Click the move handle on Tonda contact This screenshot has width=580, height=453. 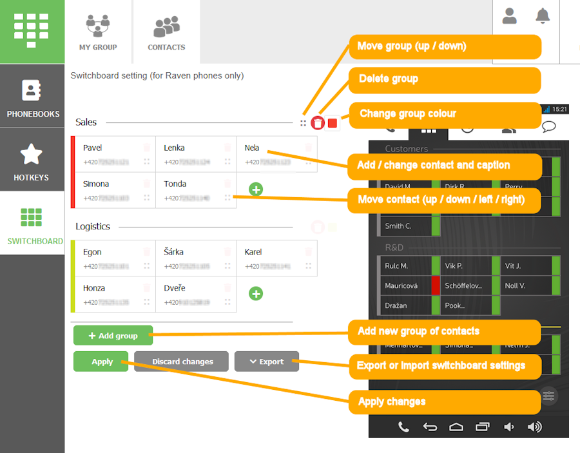227,198
